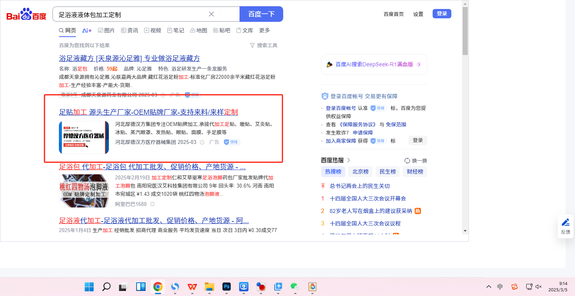Switch to the 图片 search tab
This screenshot has width=575, height=296.
pyautogui.click(x=106, y=30)
